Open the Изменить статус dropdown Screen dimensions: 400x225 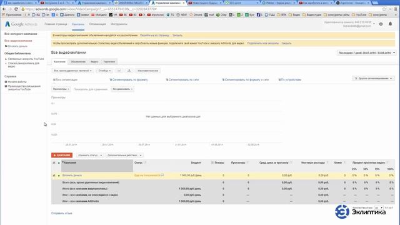pos(90,155)
